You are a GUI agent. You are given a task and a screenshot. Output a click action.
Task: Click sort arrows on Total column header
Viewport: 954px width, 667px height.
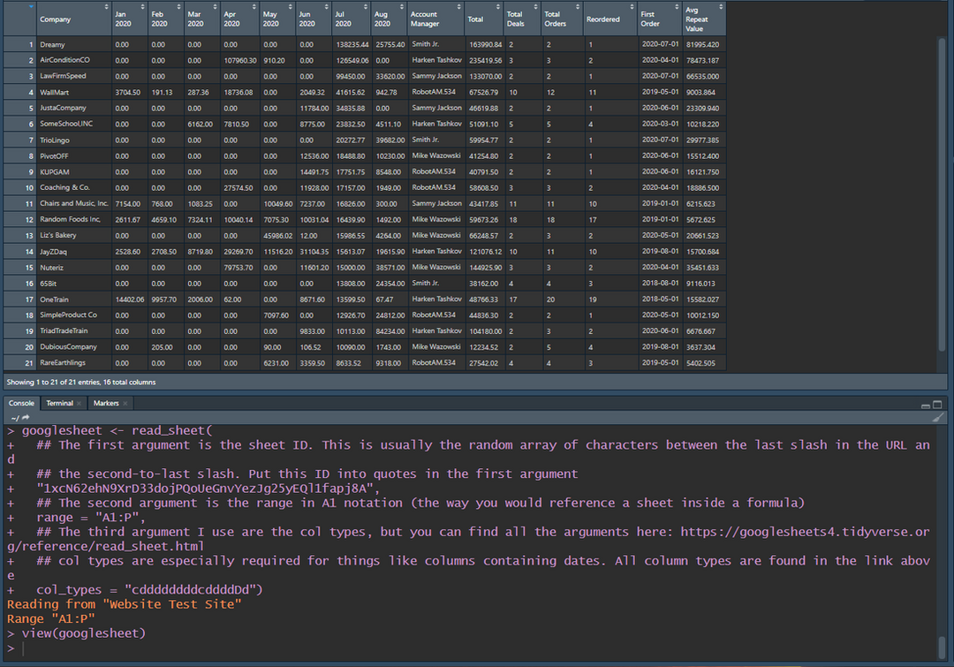[x=499, y=7]
